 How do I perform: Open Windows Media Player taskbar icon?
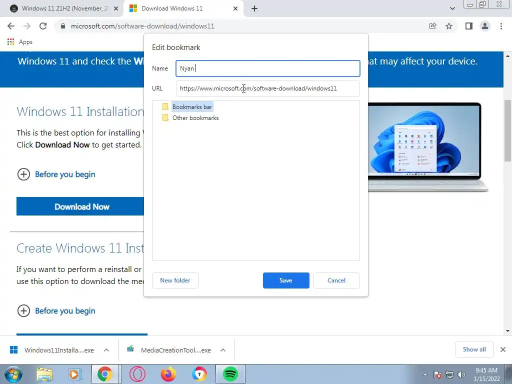(x=74, y=374)
